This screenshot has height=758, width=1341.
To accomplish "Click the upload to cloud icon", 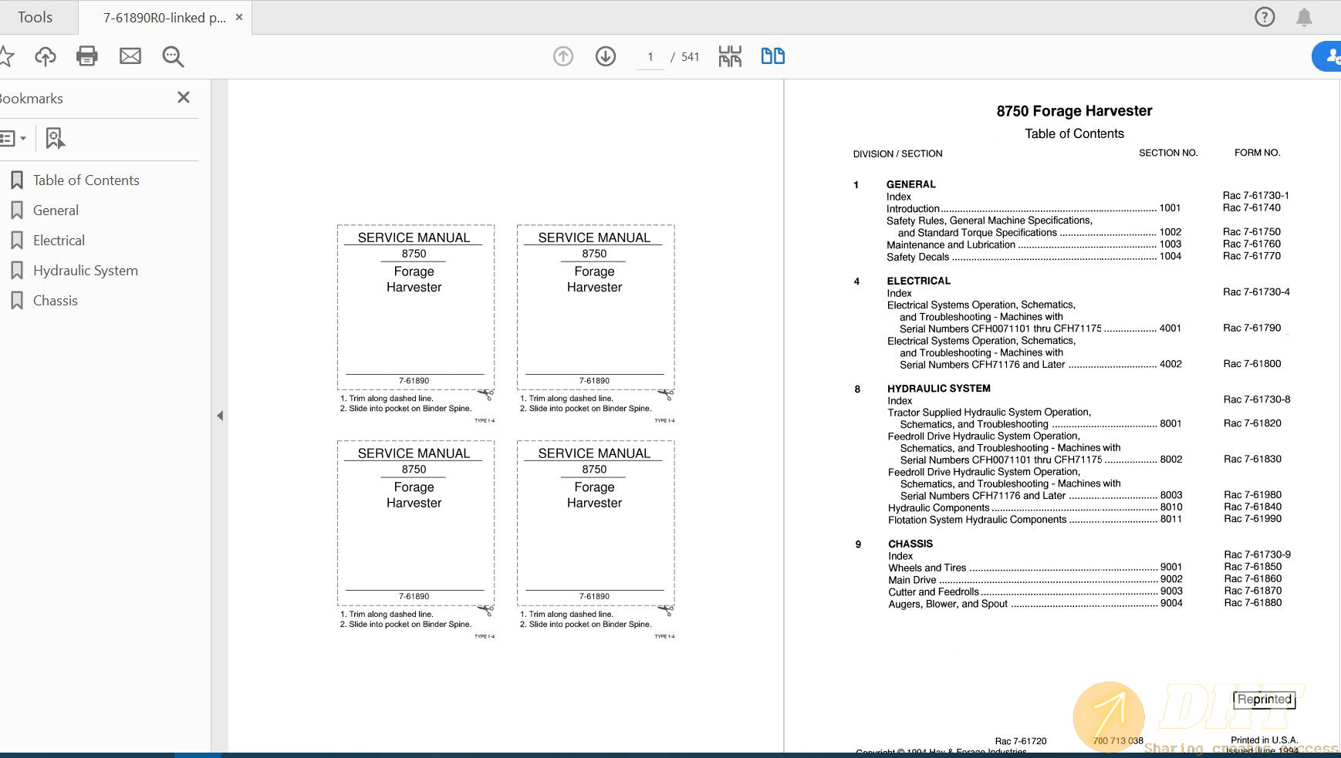I will [x=46, y=56].
